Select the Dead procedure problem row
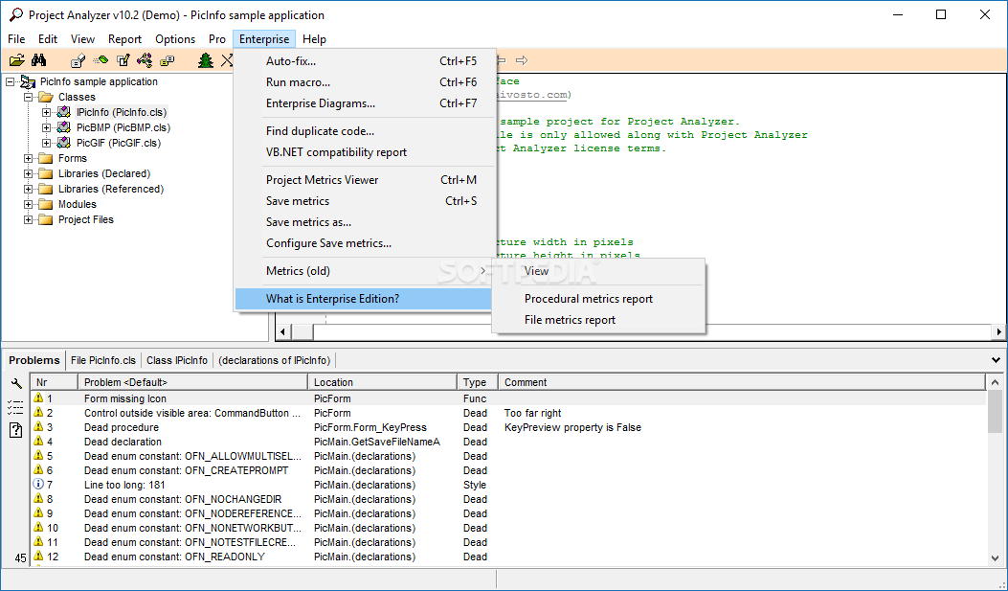The height and width of the screenshot is (591, 1008). [508, 427]
